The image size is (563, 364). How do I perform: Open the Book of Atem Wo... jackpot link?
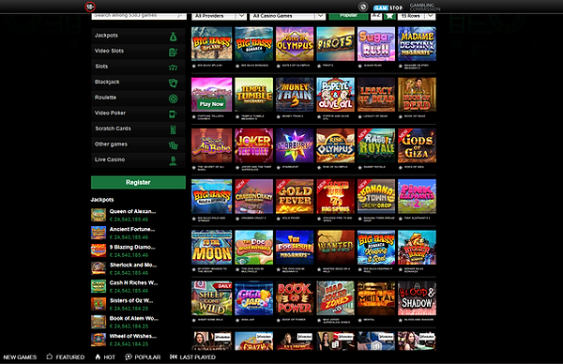click(134, 318)
